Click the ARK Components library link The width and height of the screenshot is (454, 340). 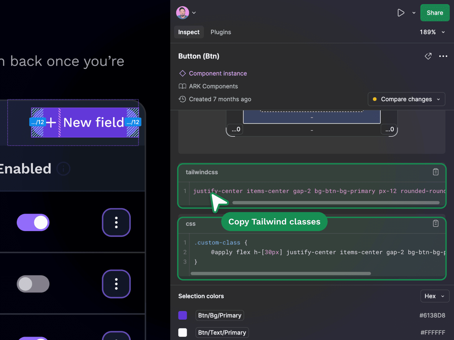213,86
